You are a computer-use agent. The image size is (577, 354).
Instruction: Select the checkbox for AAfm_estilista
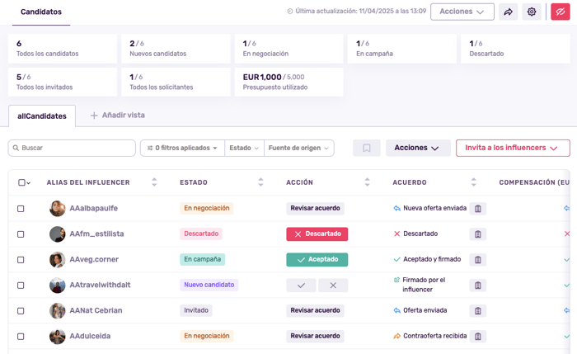coord(21,234)
